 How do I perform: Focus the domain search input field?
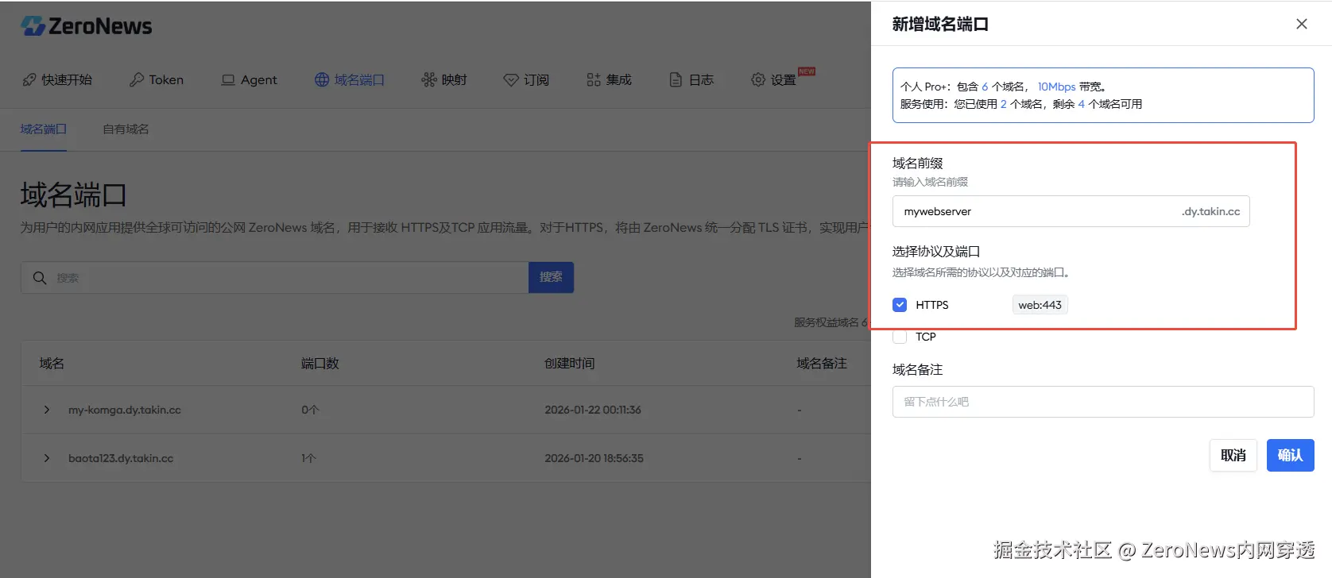coord(274,277)
